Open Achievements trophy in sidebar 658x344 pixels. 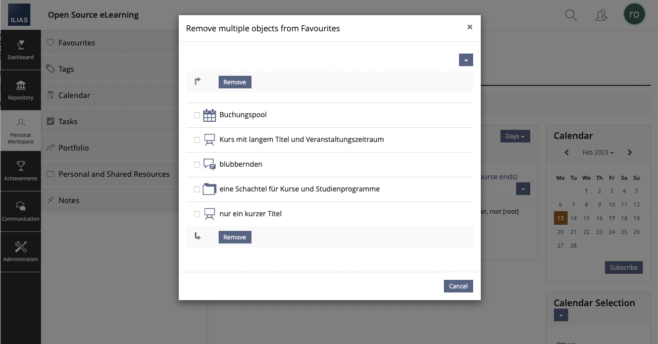tap(21, 171)
